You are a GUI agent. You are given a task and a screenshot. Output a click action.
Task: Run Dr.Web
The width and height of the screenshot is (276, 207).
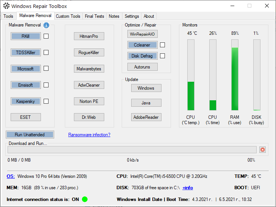point(89,117)
